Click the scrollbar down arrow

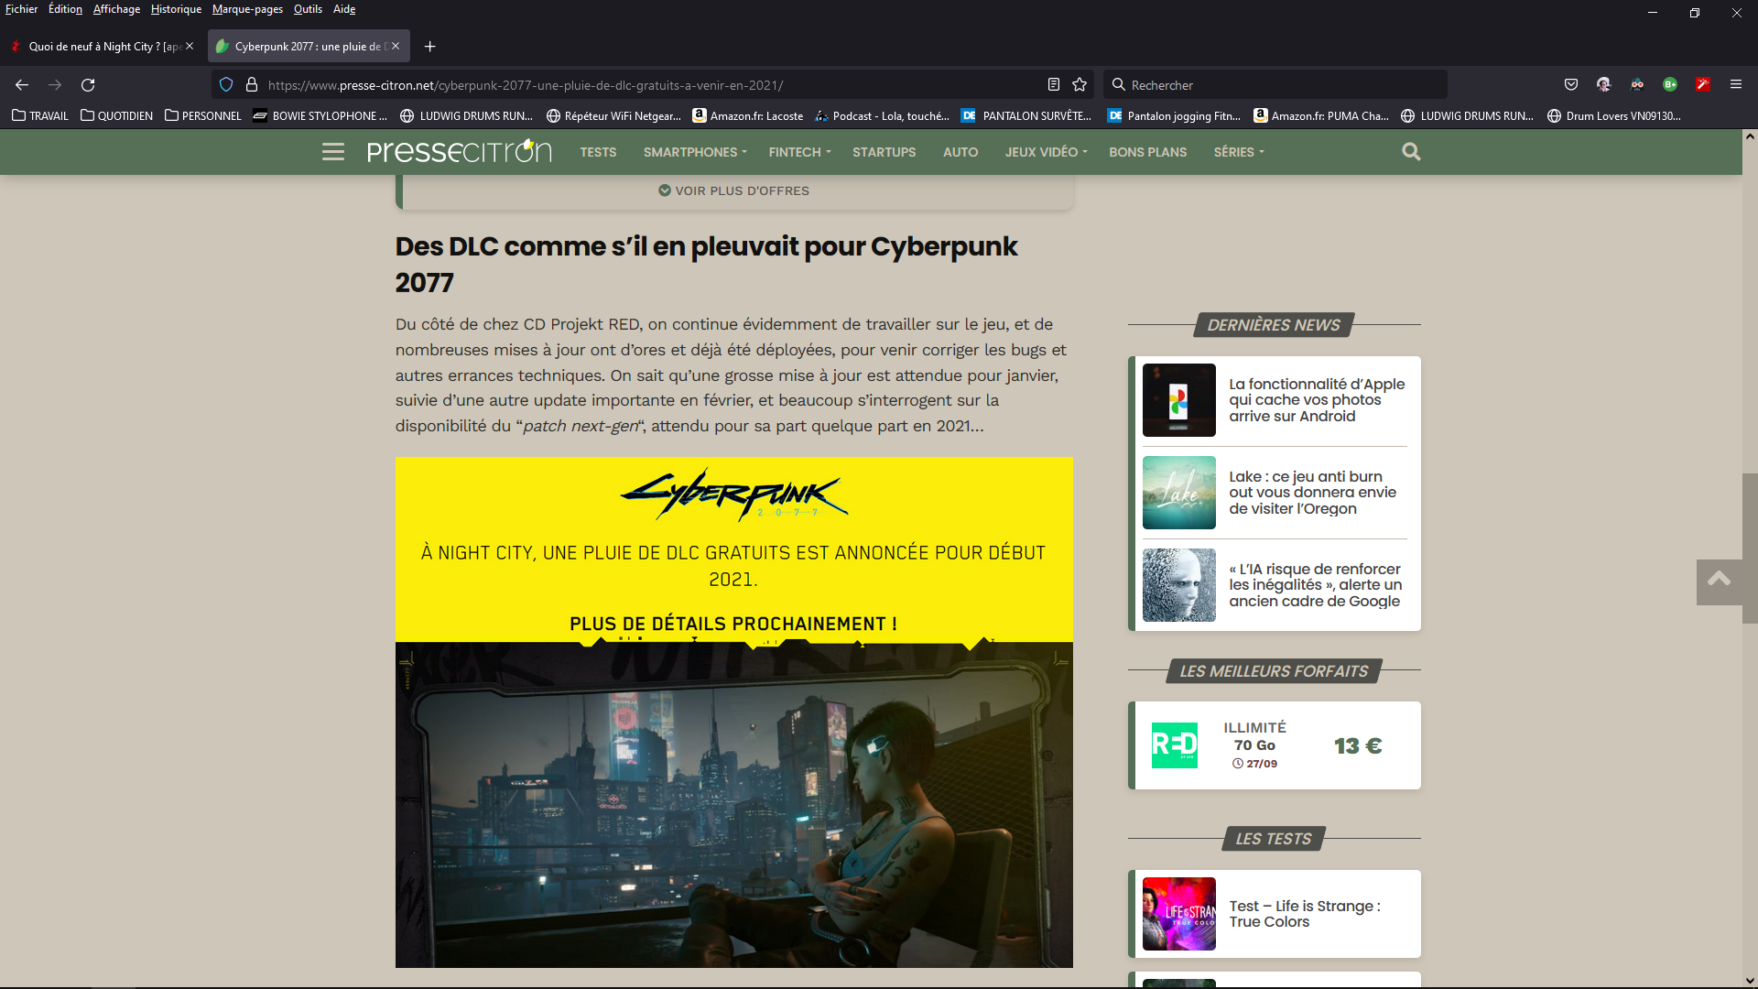click(1750, 981)
